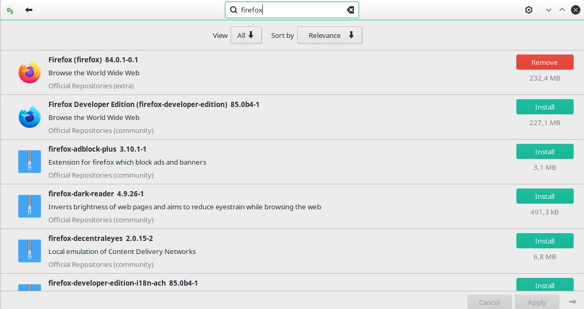Viewport: 584px width, 309px height.
Task: Open the View All dropdown
Action: [246, 35]
